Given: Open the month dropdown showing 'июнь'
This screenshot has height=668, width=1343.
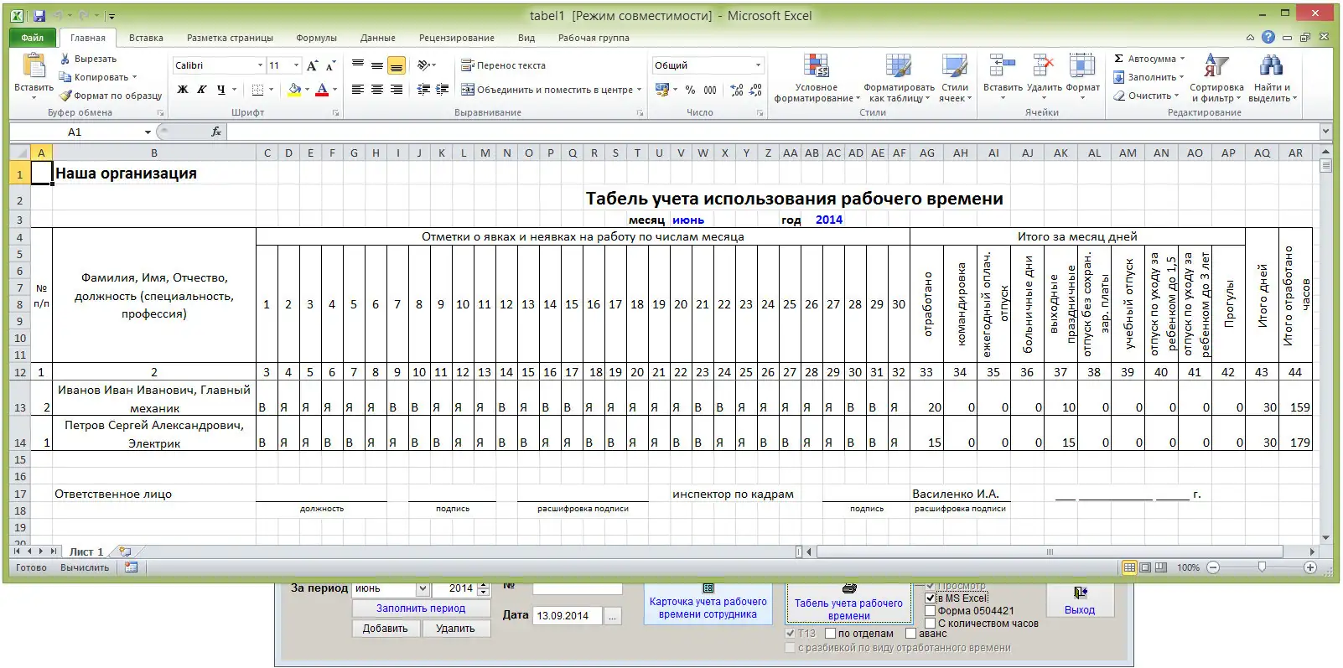Looking at the screenshot, I should pos(423,588).
